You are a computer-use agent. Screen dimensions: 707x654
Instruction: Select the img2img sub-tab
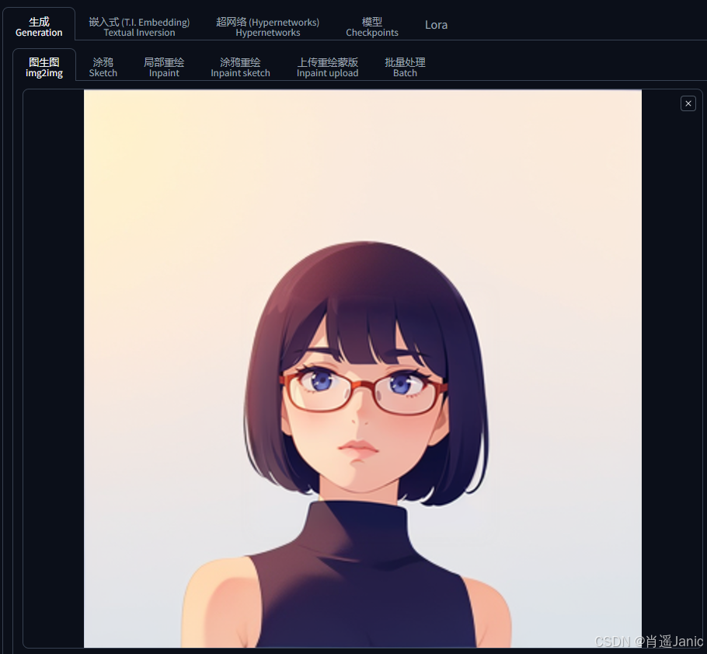(44, 67)
